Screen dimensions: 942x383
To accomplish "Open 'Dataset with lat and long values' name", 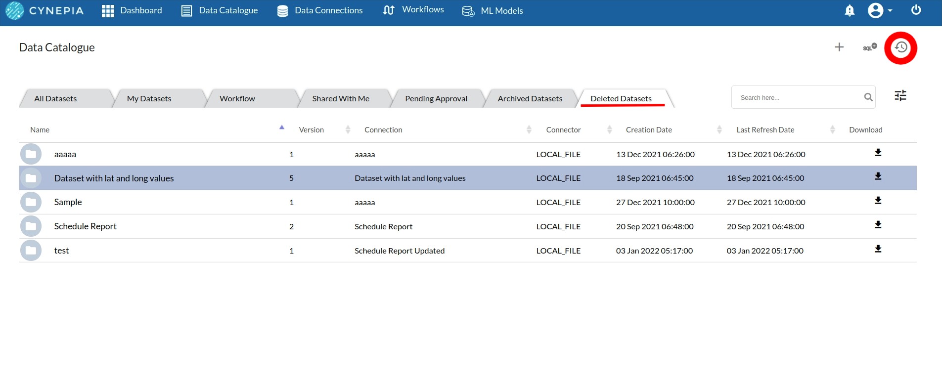I will tap(114, 178).
